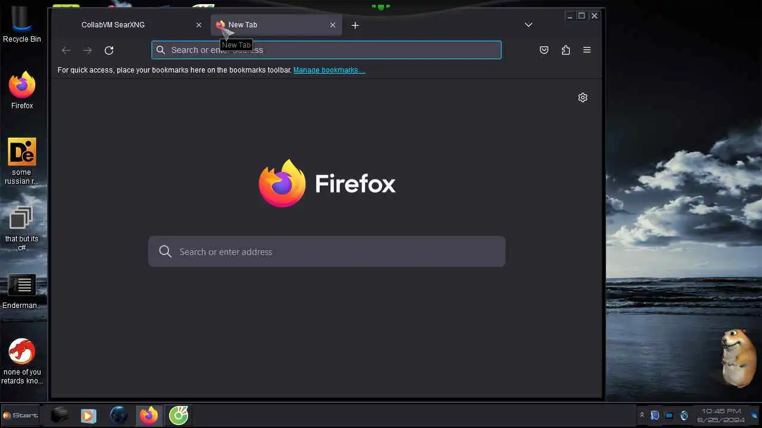Open the Manage bookmarks link
The image size is (762, 428).
(329, 70)
